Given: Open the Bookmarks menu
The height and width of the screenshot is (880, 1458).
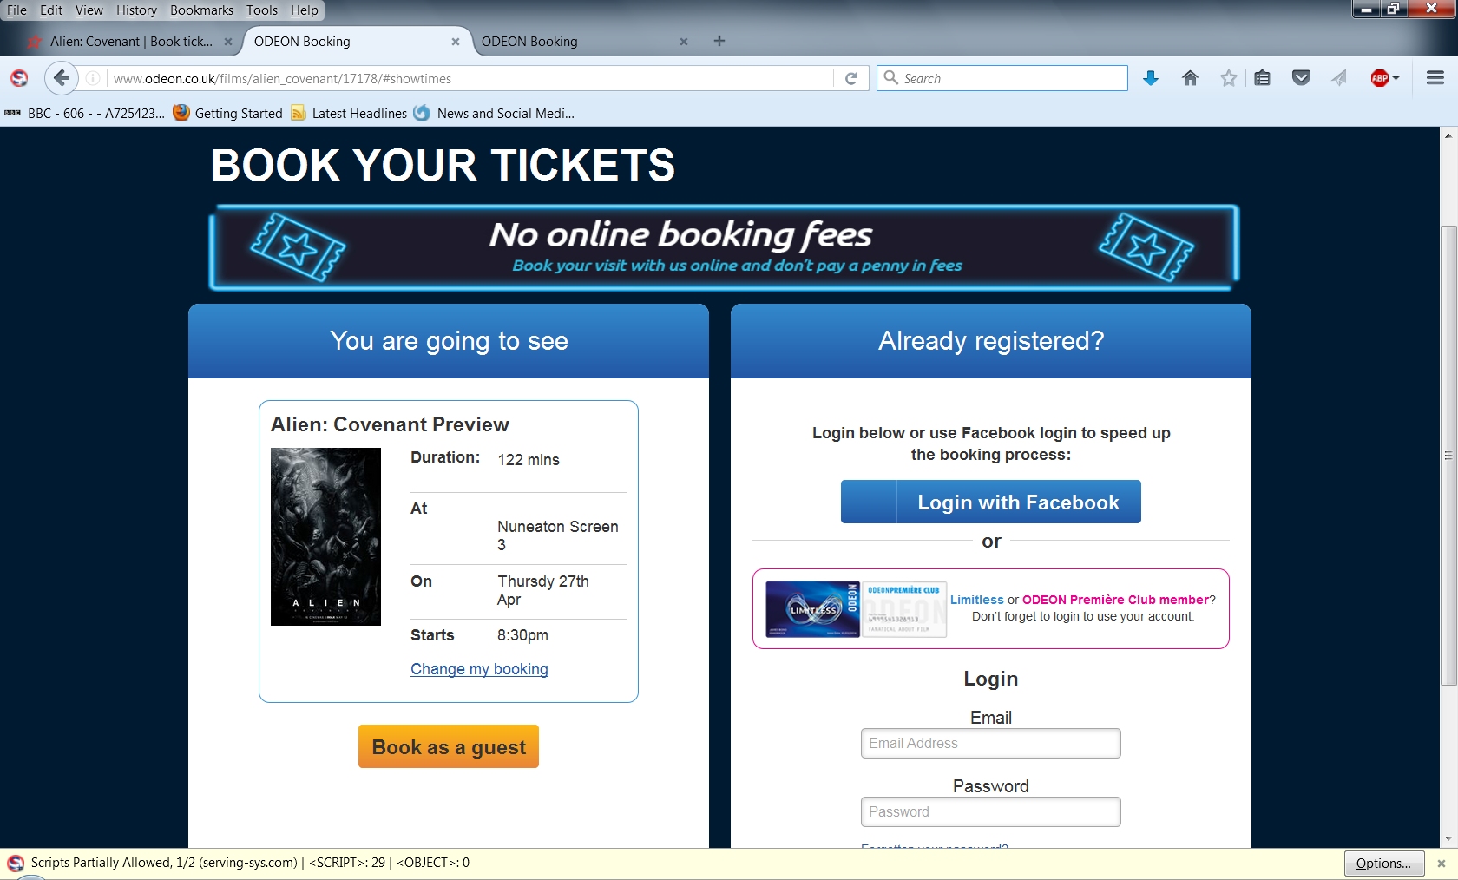Looking at the screenshot, I should 201,10.
